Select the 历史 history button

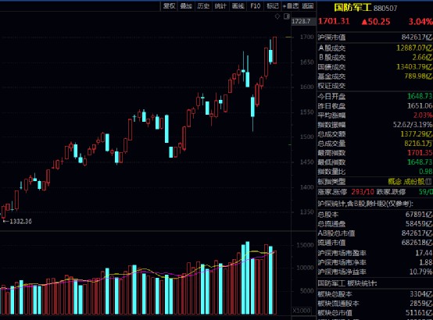coord(203,6)
